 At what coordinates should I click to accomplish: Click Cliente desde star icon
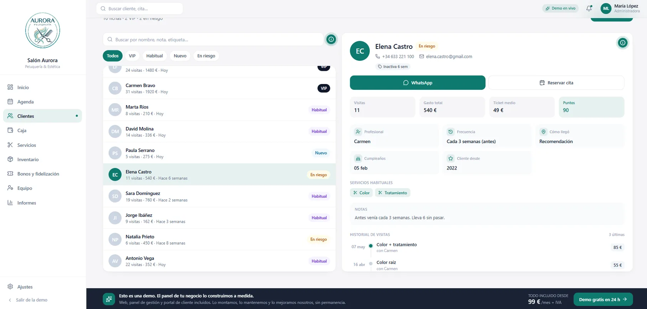(451, 158)
